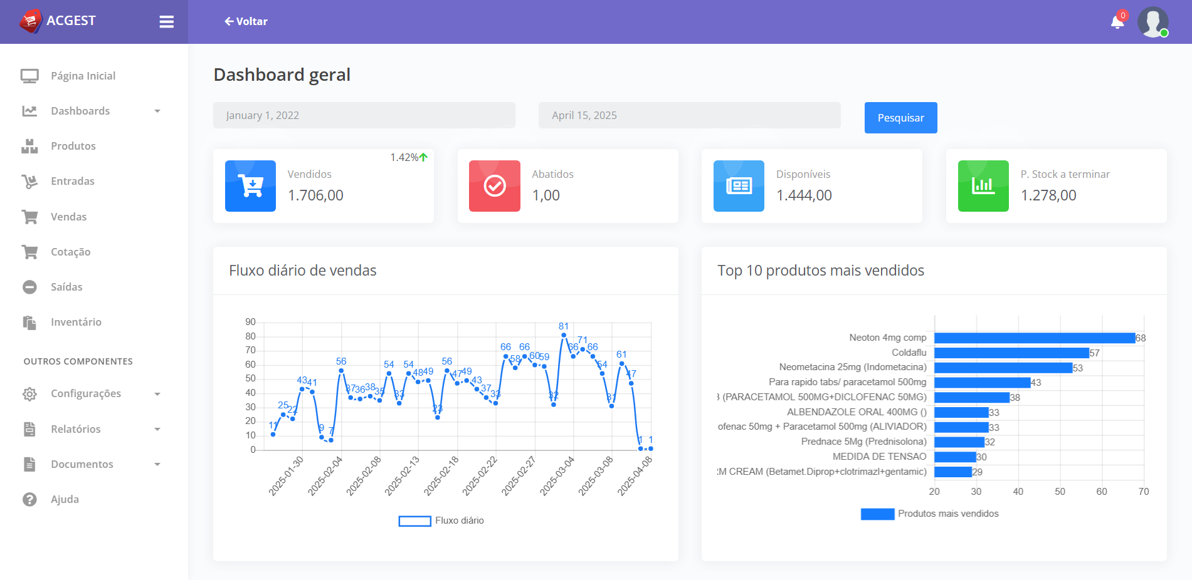This screenshot has width=1192, height=580.
Task: Open Página Inicial from the sidebar
Action: (29, 75)
